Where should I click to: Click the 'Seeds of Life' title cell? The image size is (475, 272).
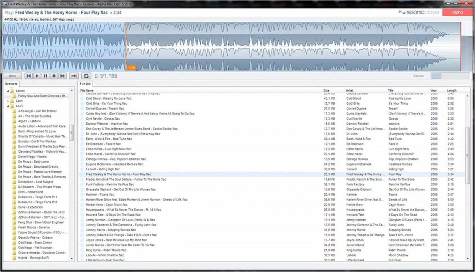tap(398, 200)
